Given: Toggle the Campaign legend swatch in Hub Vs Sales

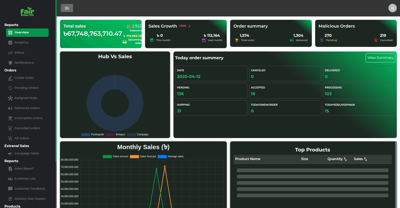Looking at the screenshot, I should pyautogui.click(x=131, y=134).
